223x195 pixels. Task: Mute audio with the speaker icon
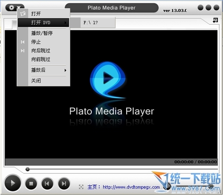167,186
